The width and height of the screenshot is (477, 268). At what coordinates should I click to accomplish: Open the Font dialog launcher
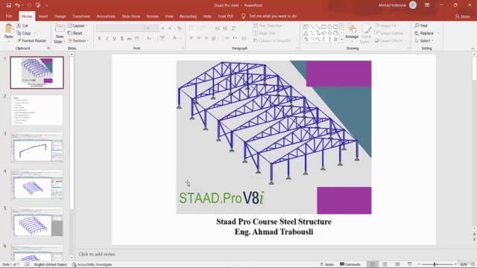pos(183,48)
